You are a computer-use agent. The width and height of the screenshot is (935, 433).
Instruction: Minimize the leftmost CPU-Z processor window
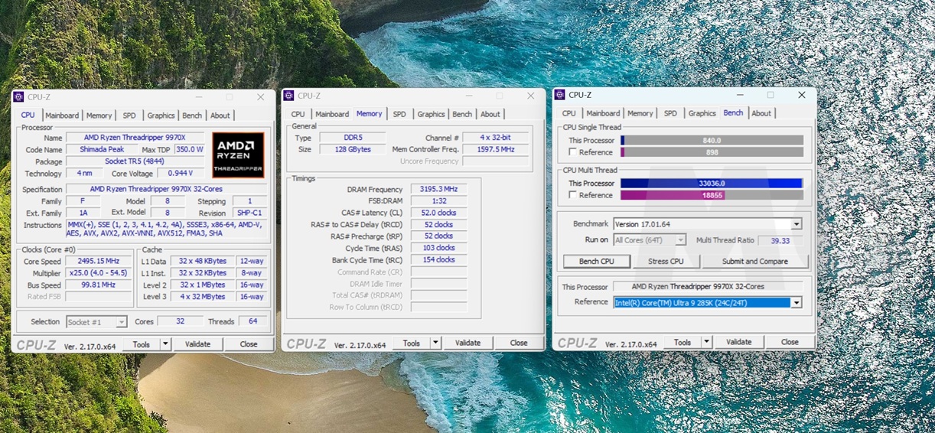(x=199, y=97)
